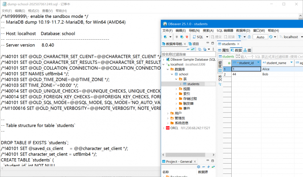Expand the DBeaver Sample Database node
The height and width of the screenshot is (177, 303).
pos(164,59)
